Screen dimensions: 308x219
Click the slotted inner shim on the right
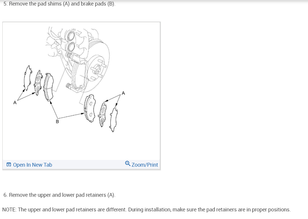pos(102,114)
